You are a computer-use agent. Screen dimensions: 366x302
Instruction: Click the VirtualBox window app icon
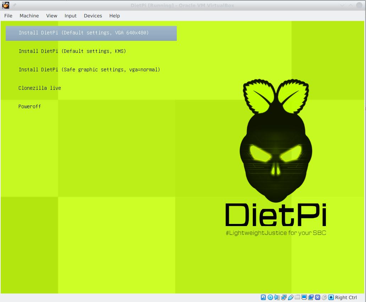(6, 5)
